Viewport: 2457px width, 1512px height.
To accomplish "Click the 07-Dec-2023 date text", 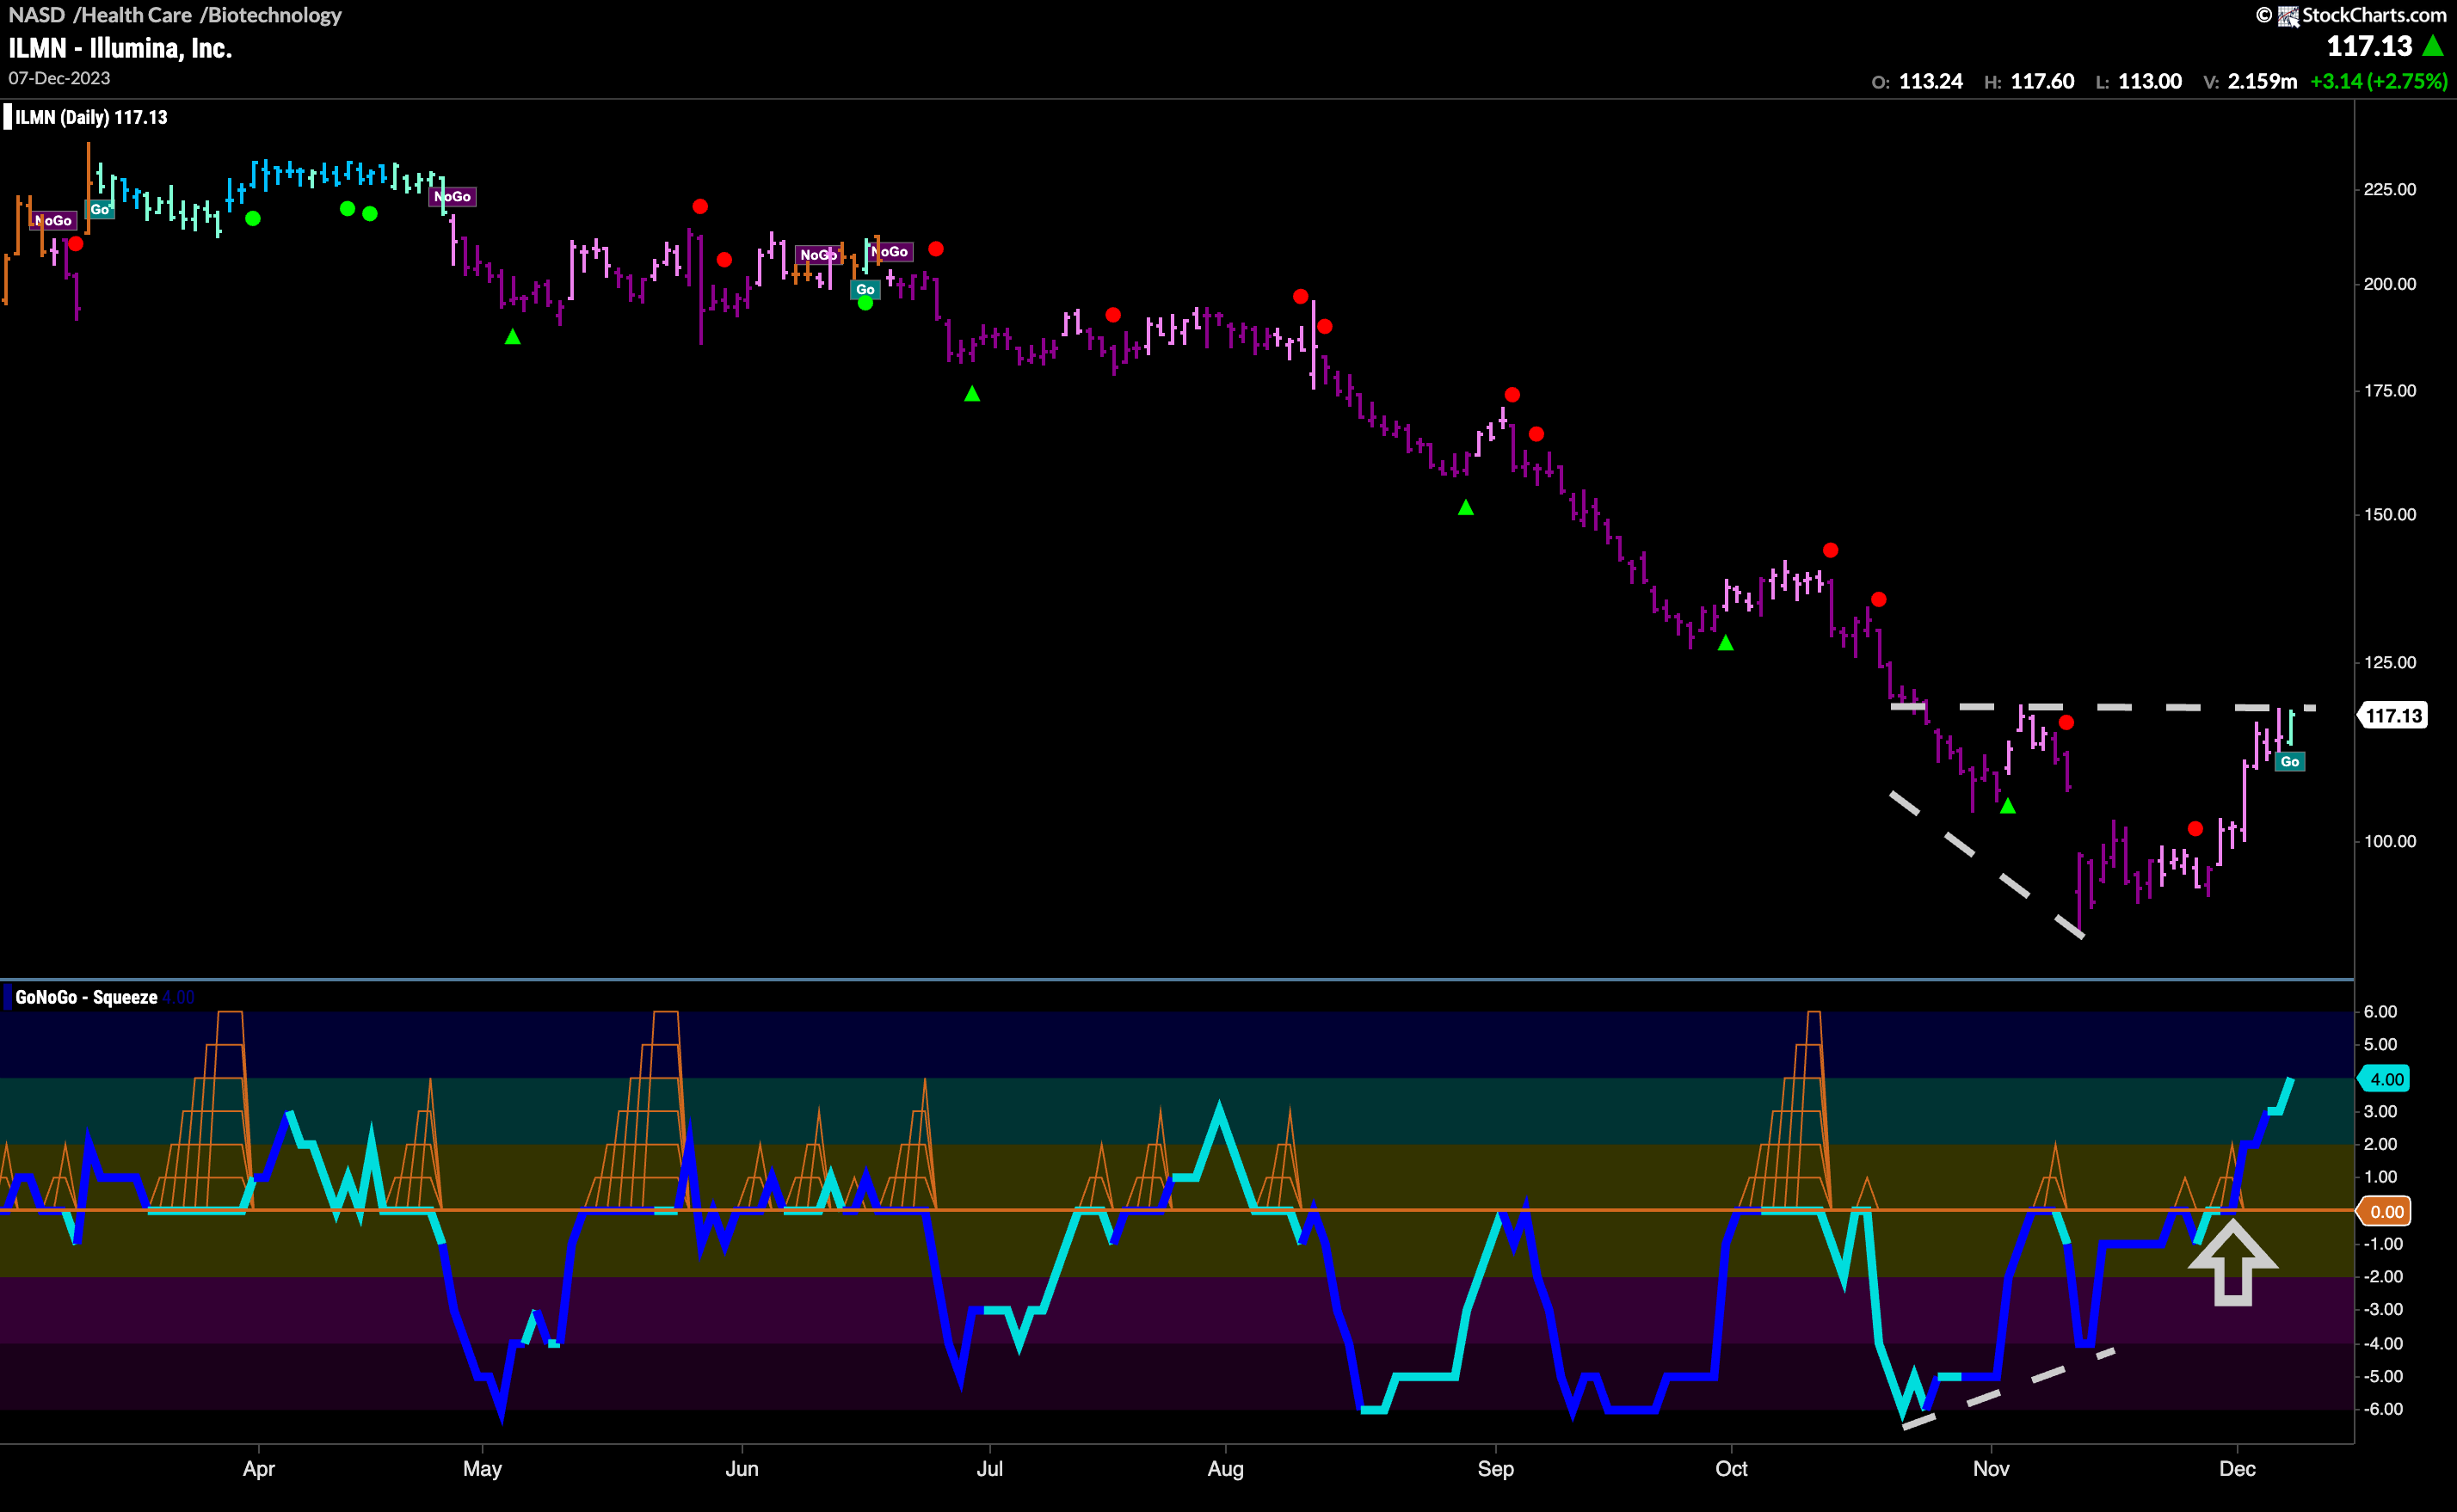I will pos(59,78).
